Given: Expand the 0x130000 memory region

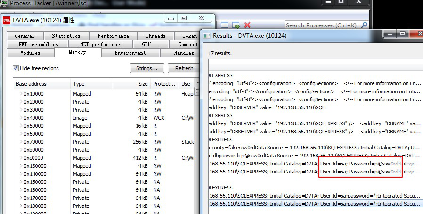Looking at the screenshot, I should (21, 166).
